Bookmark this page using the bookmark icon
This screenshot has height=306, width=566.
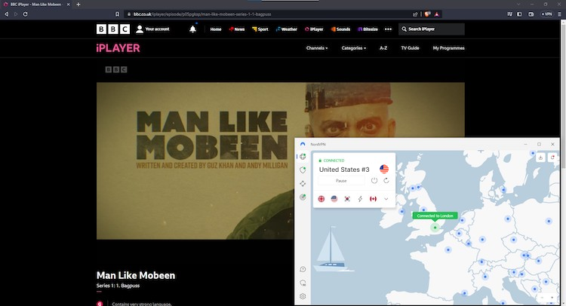[117, 14]
